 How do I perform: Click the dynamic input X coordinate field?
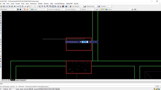(85, 42)
